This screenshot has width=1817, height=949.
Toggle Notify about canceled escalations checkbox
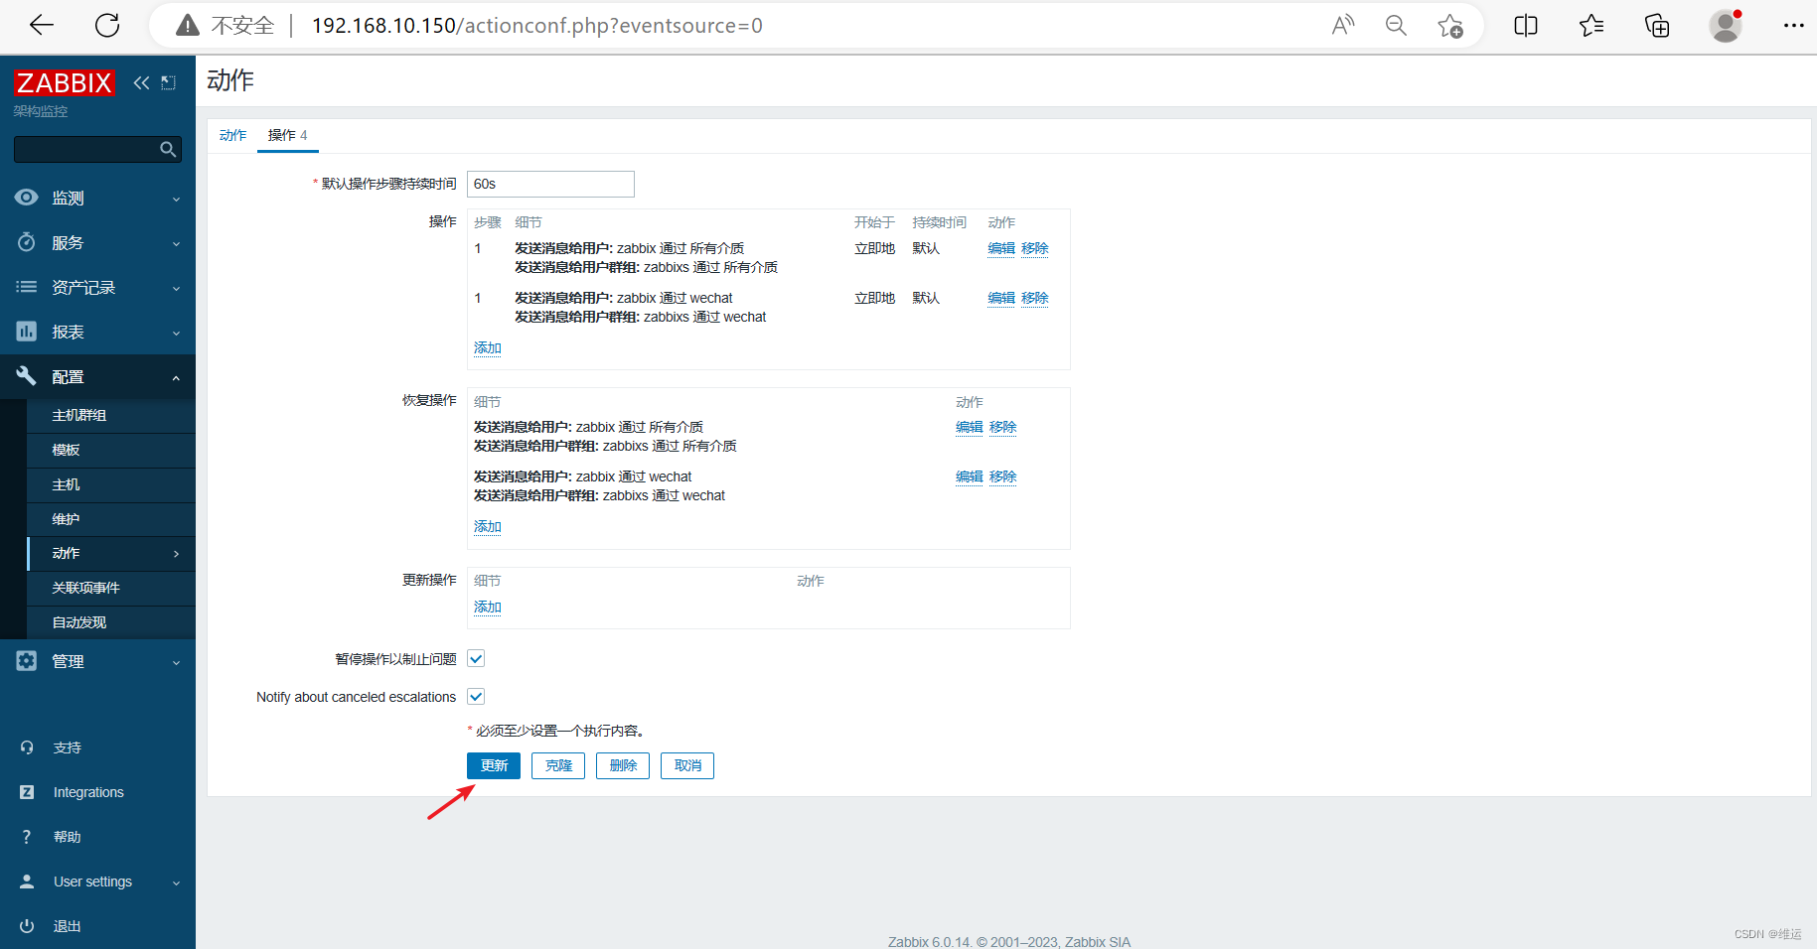[x=476, y=697]
